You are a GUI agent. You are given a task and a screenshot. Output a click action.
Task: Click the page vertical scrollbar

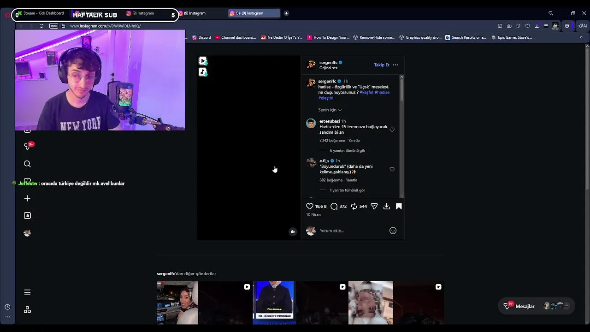point(587,118)
